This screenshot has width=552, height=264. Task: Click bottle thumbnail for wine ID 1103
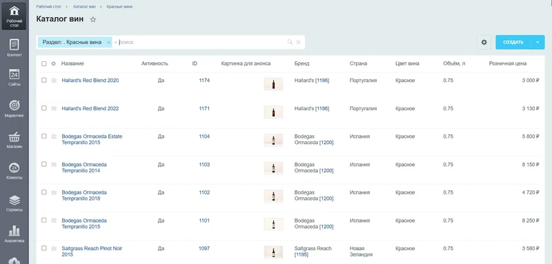pyautogui.click(x=273, y=168)
